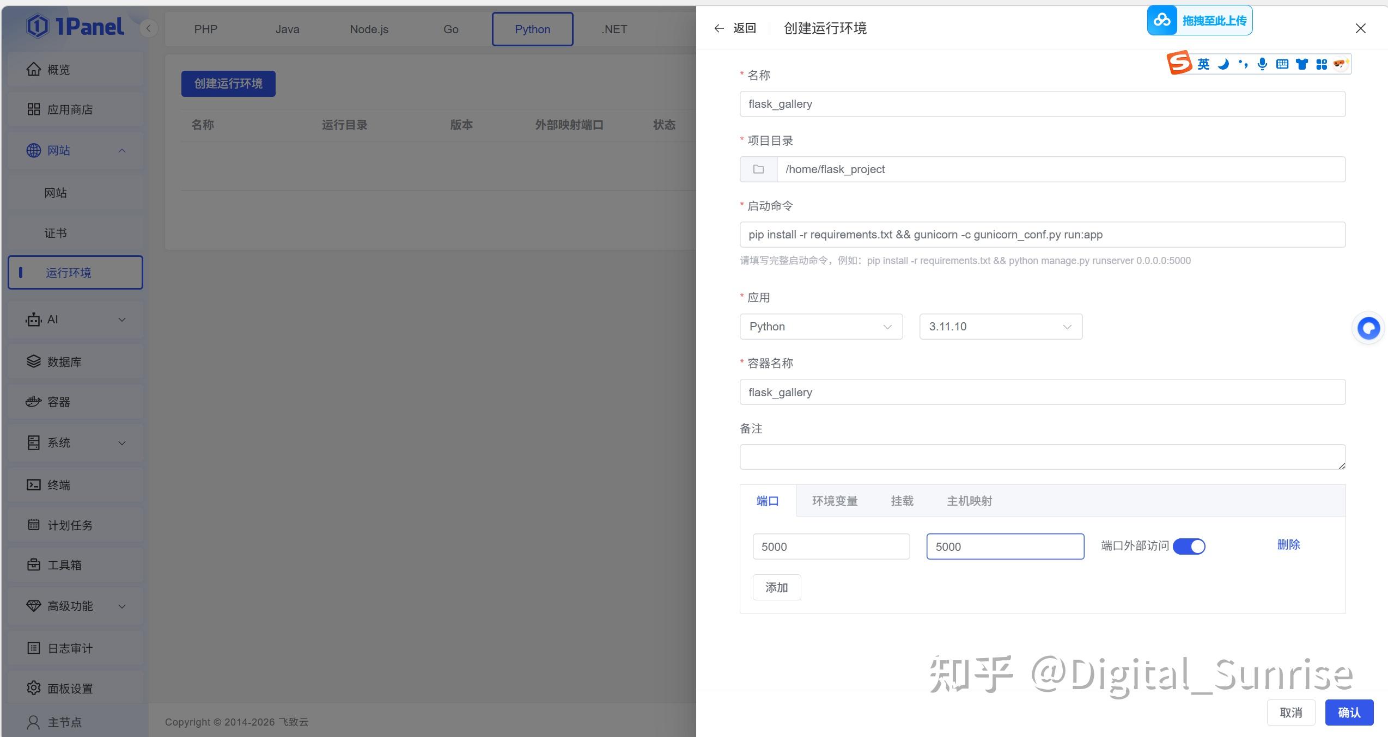Switch Sogou input to Chinese via 英 toggle

coord(1202,63)
